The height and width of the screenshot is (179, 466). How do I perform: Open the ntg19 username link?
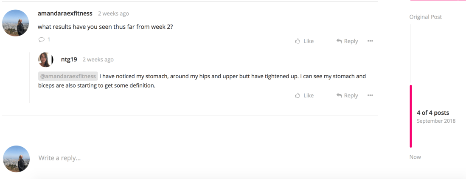pyautogui.click(x=69, y=60)
